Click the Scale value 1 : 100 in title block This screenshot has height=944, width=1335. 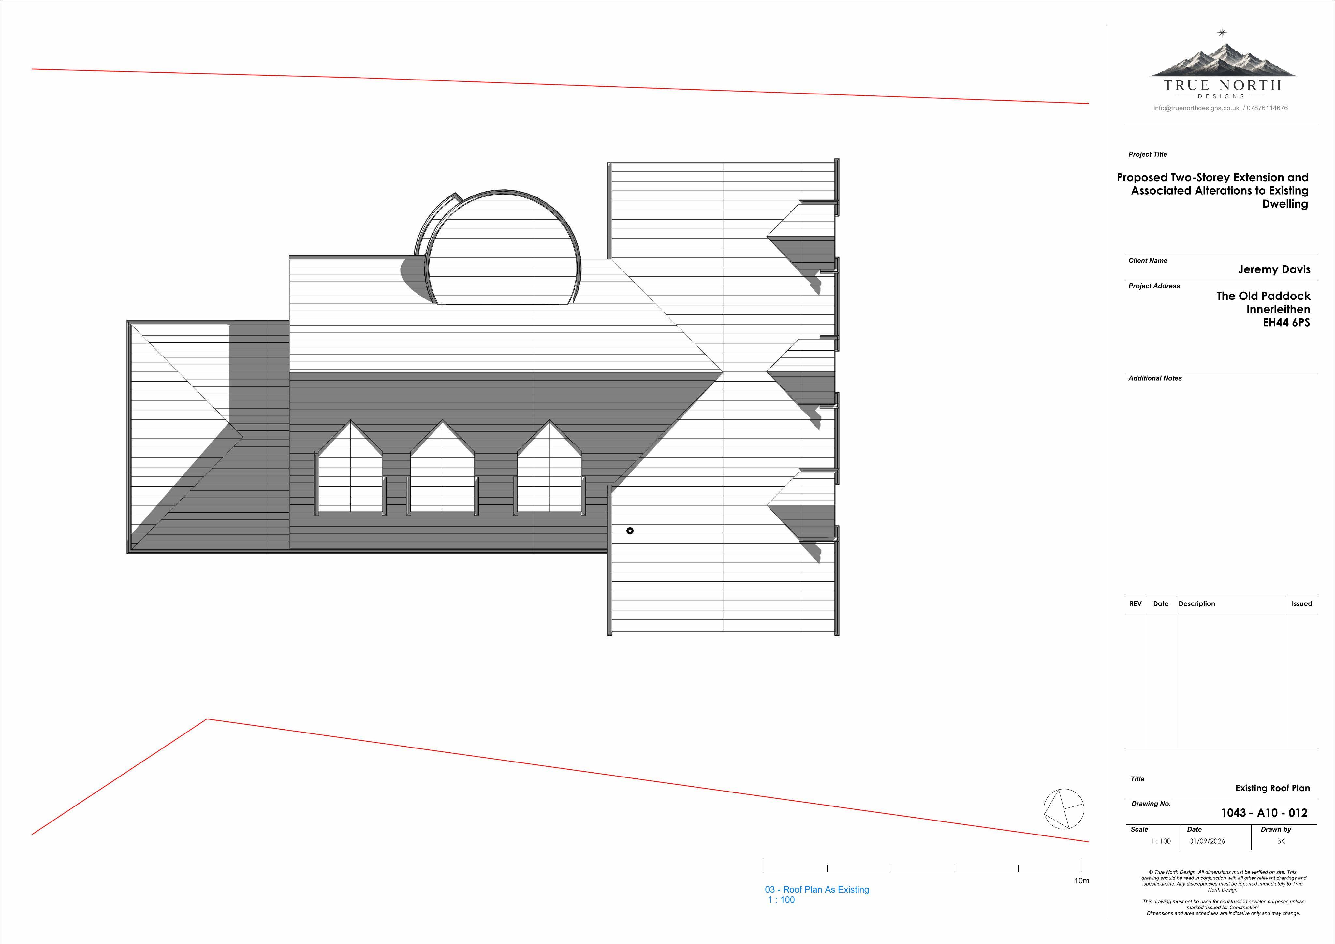[x=1160, y=841]
